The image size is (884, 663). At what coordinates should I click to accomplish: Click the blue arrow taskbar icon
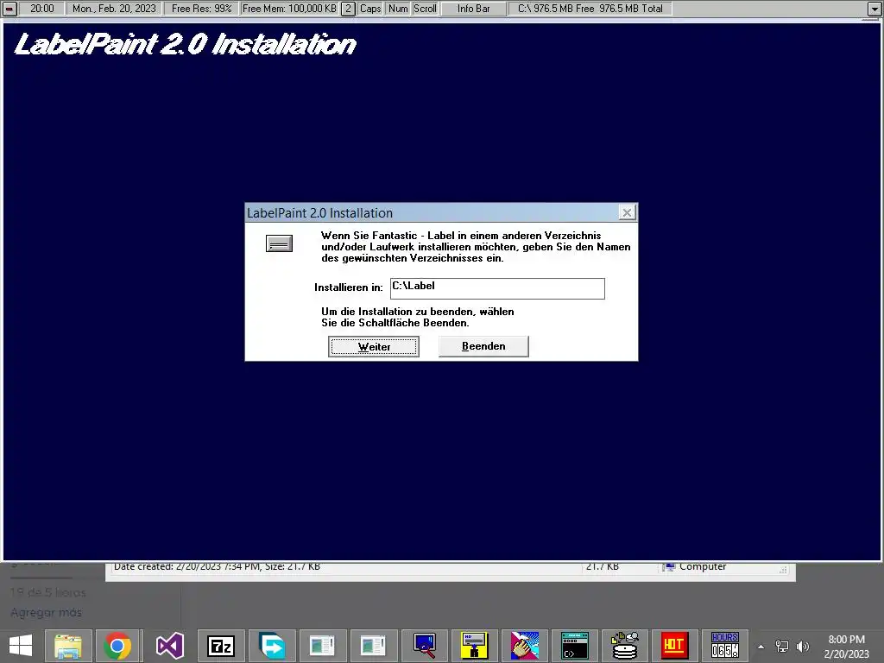click(272, 646)
